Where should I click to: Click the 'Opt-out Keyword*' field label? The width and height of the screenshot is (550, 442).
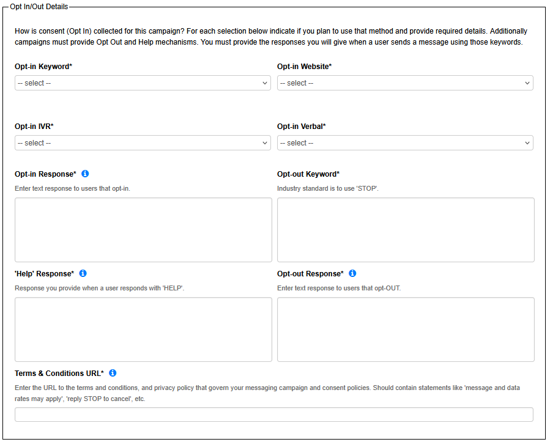[x=308, y=174]
